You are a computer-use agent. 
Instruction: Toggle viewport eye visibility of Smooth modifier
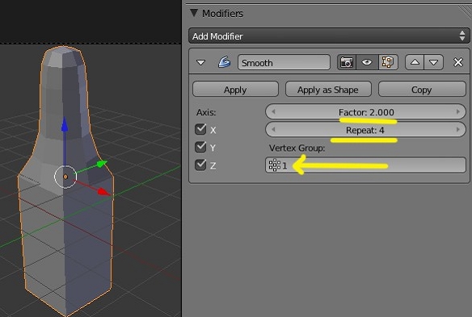point(367,62)
